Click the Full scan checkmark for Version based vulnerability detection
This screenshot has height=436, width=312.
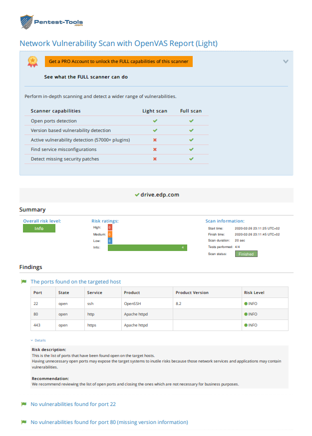pos(191,130)
